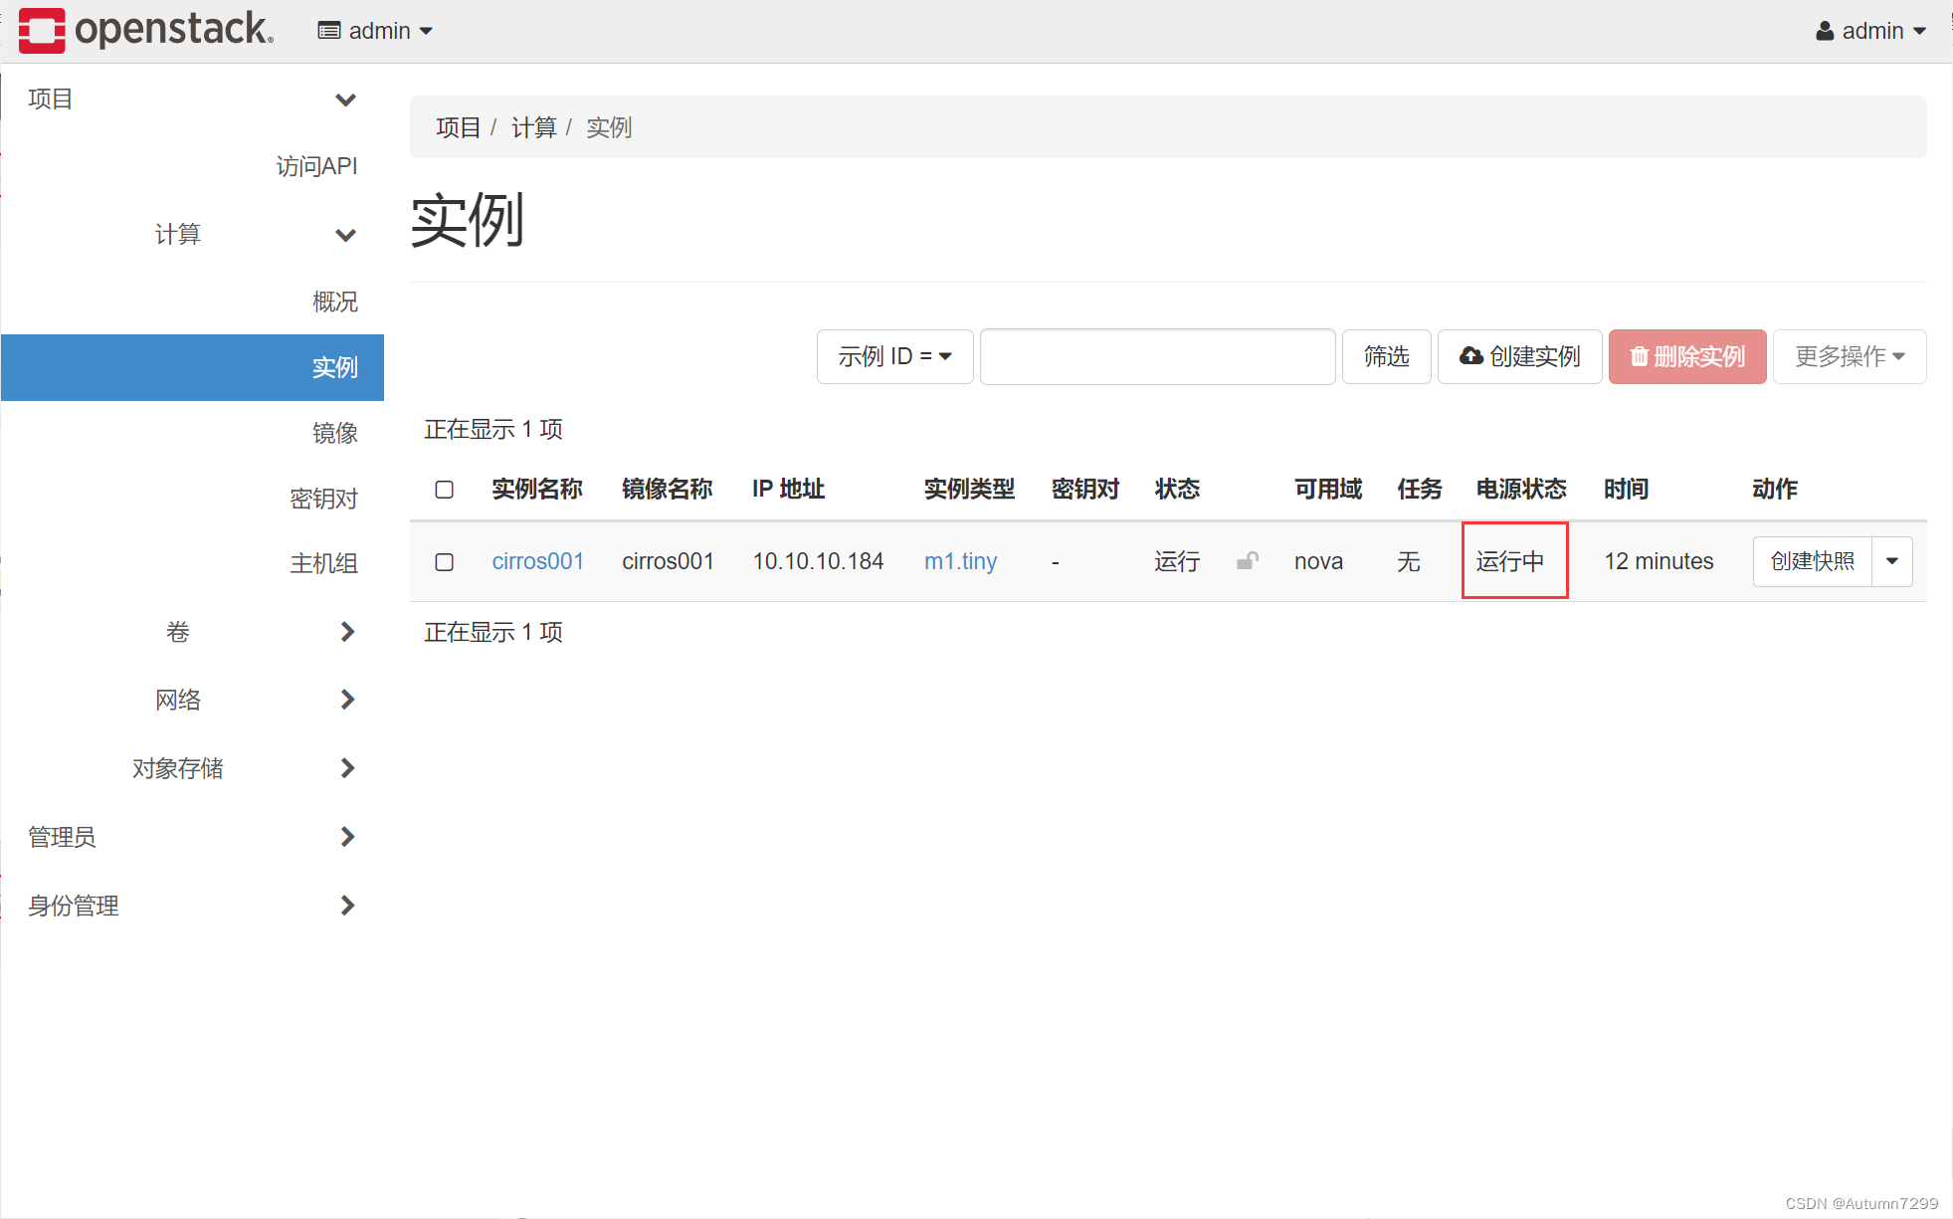Image resolution: width=1953 pixels, height=1219 pixels.
Task: Click the 创建快照 button
Action: [1812, 561]
